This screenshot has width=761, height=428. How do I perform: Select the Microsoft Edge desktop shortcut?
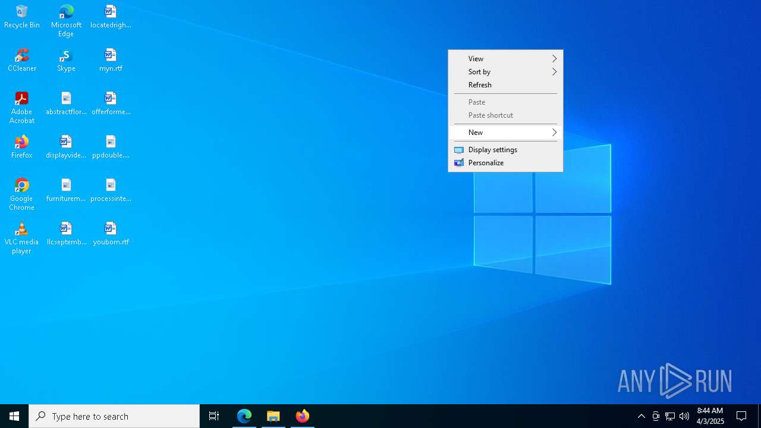(66, 21)
